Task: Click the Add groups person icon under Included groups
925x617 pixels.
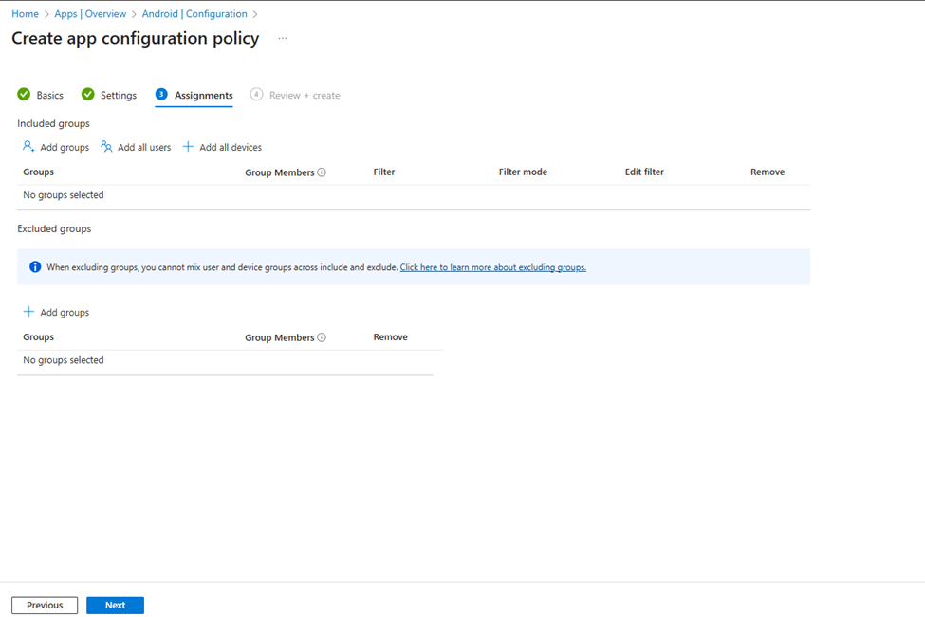Action: point(28,147)
